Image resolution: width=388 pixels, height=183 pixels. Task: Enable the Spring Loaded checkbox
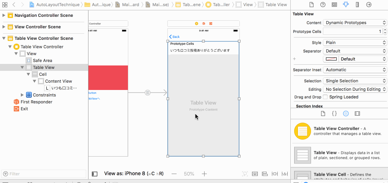(x=326, y=97)
